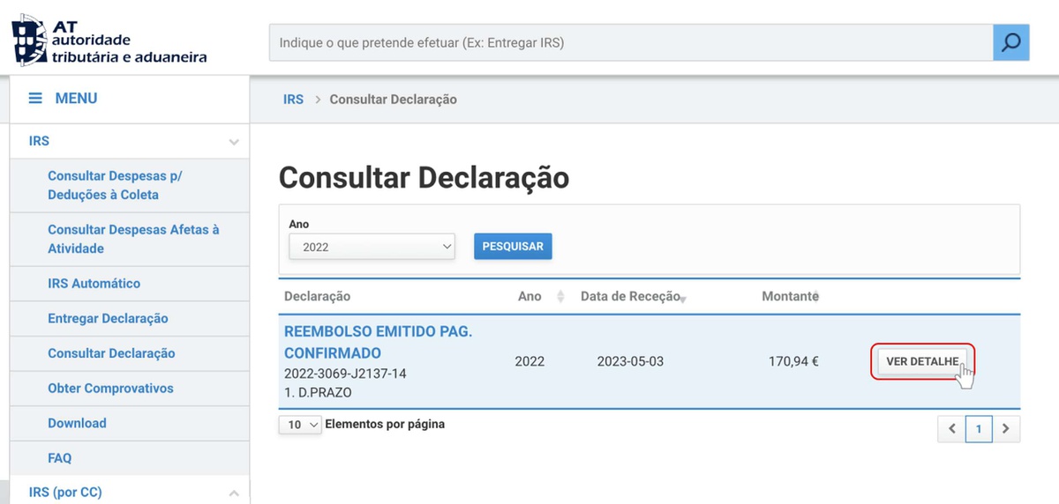The height and width of the screenshot is (504, 1059).
Task: Open REEMBOLSO EMITIDO PAG. CONFIRMADO link
Action: pos(378,342)
